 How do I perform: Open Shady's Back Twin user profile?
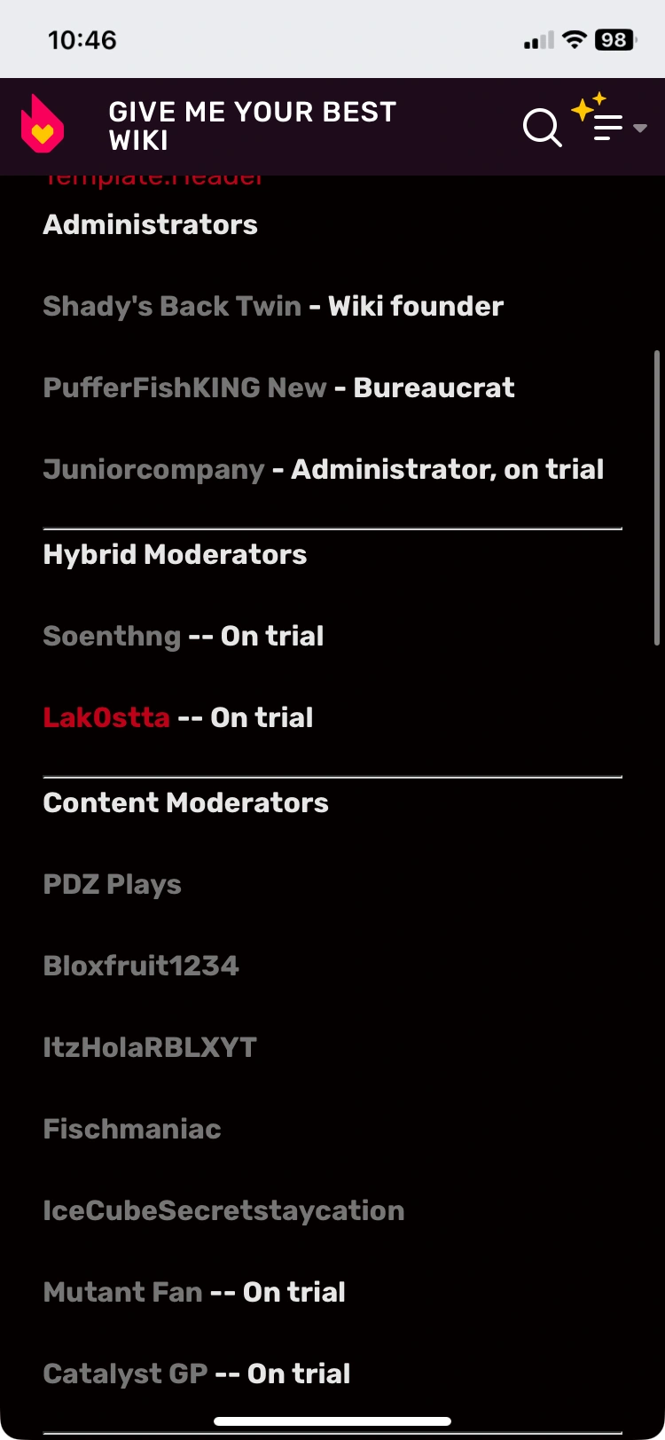click(172, 306)
